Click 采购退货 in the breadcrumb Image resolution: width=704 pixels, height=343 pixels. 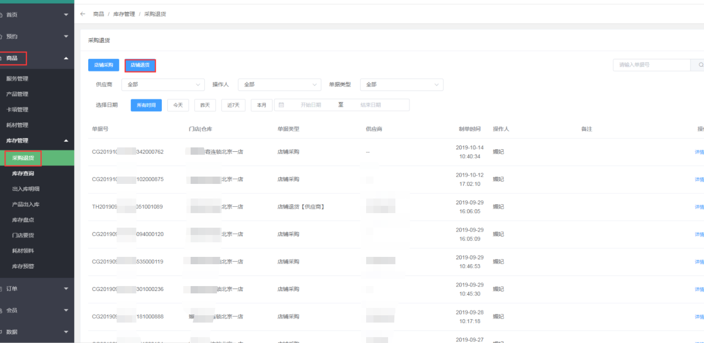tap(155, 14)
